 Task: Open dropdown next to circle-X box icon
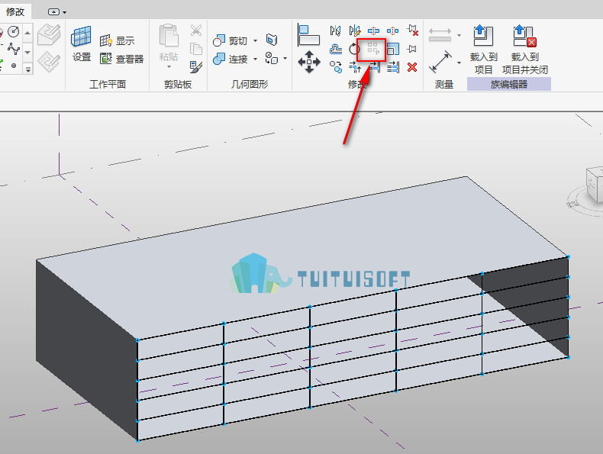[285, 59]
